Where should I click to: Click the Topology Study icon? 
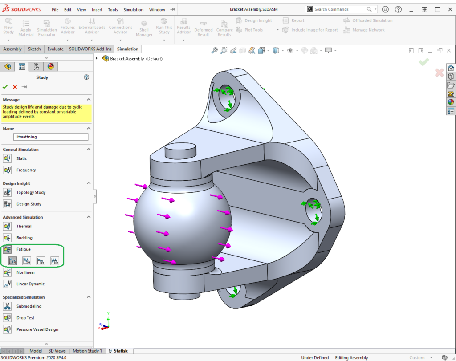point(7,192)
